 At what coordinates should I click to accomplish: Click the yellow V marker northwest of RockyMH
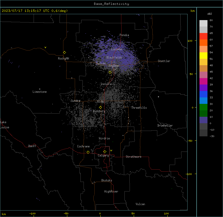[45, 47]
